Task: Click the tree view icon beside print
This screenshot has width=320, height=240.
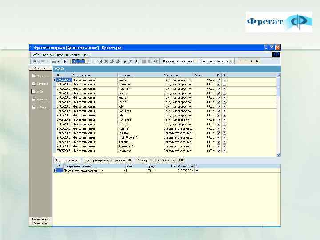Action: tap(65, 61)
